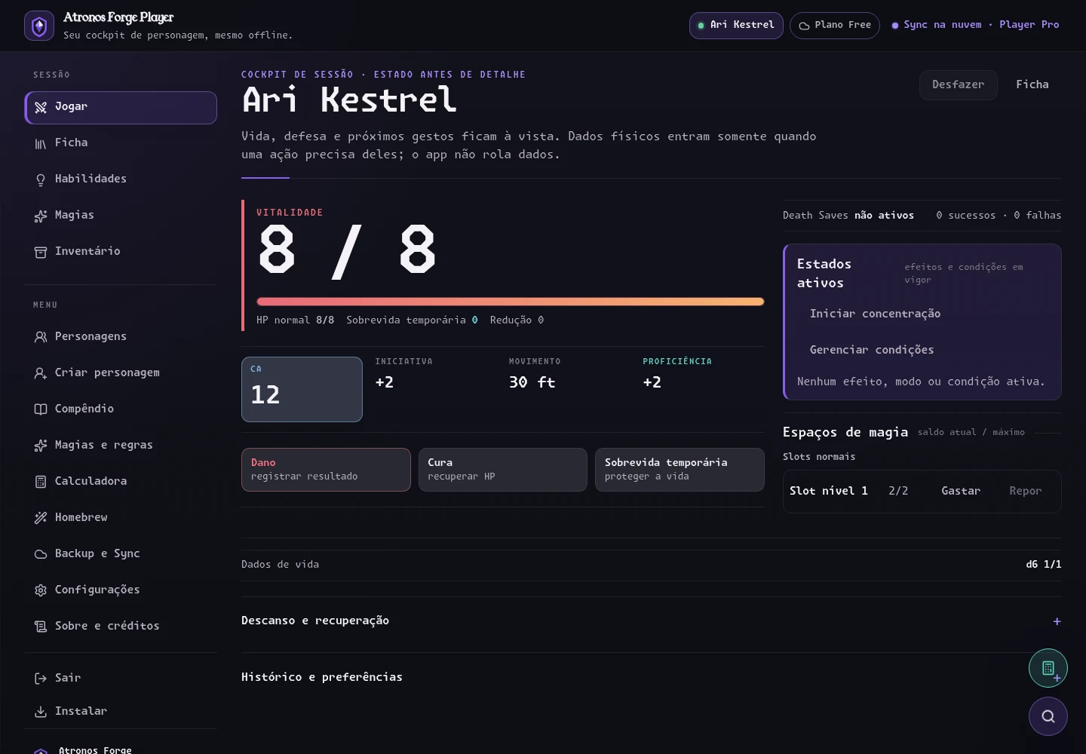Click Gerenciar condições
Viewport: 1086px width, 754px height.
pos(872,351)
